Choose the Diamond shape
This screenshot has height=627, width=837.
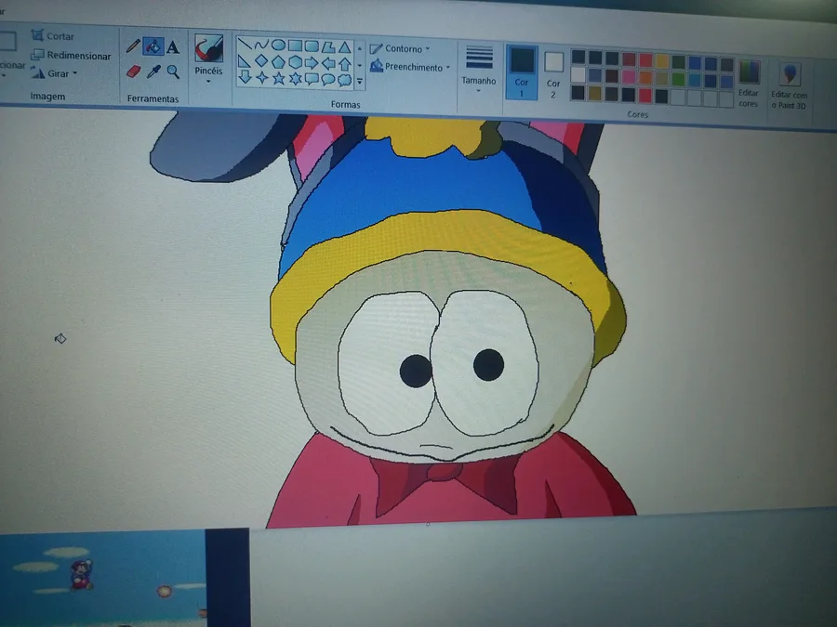click(x=261, y=60)
